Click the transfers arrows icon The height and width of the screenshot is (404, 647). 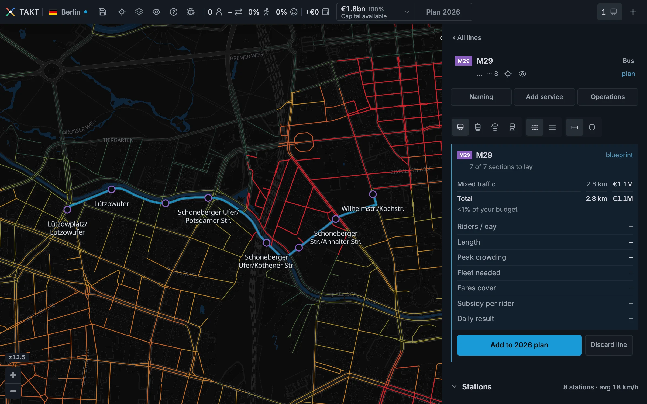click(238, 12)
